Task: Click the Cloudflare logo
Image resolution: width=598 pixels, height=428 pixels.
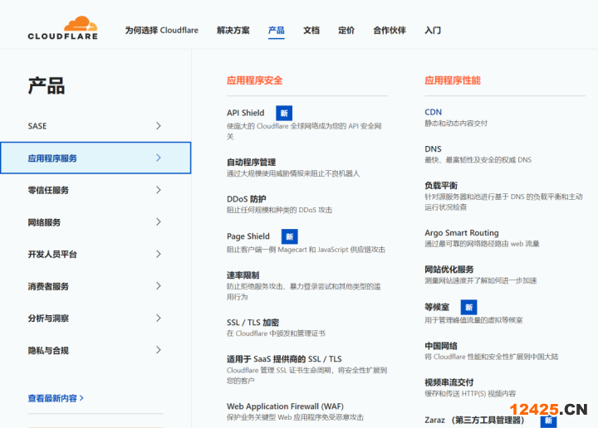Action: [x=62, y=28]
